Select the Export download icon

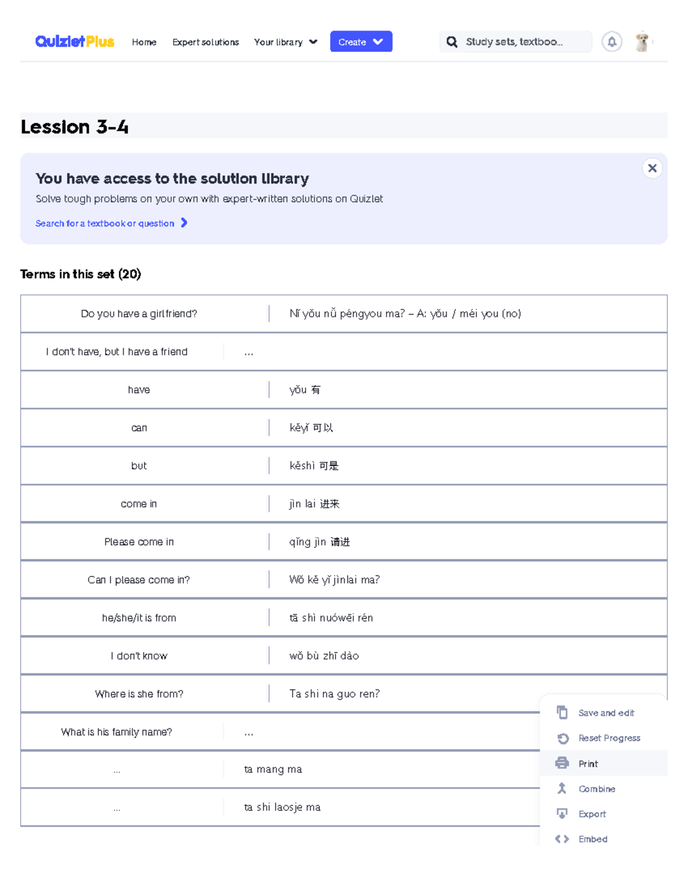coord(562,813)
